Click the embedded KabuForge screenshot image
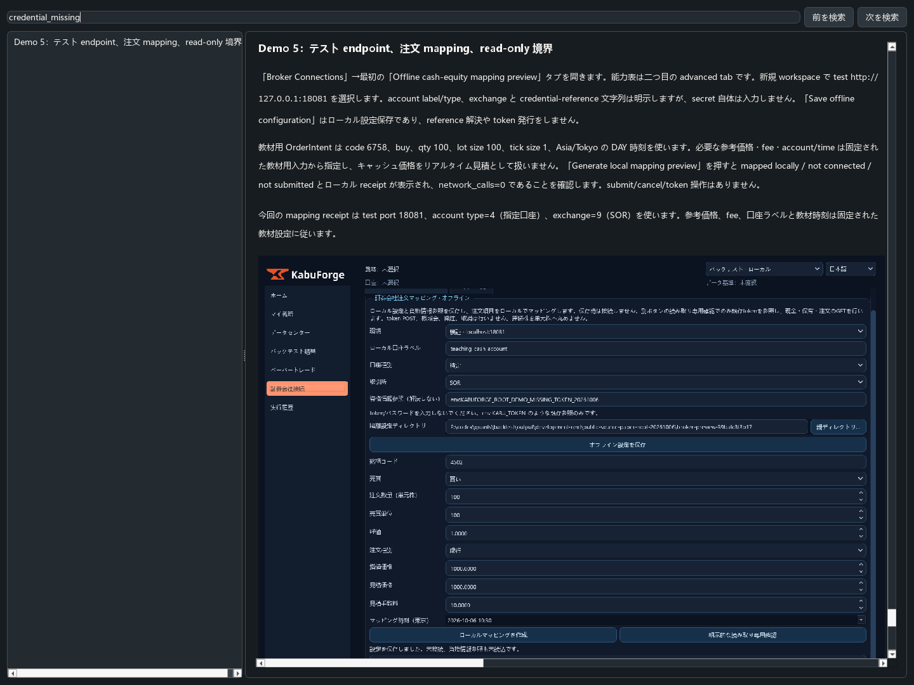 click(571, 457)
